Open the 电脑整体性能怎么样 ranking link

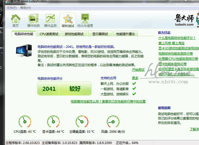click(x=108, y=102)
